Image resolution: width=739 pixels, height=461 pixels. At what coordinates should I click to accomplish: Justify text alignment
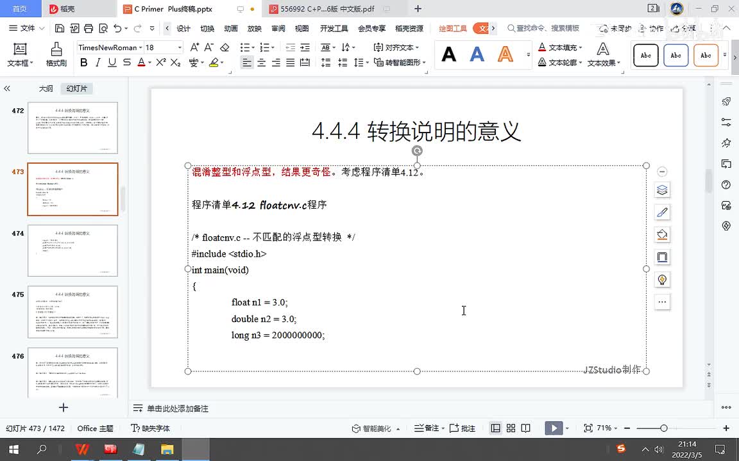(291, 62)
